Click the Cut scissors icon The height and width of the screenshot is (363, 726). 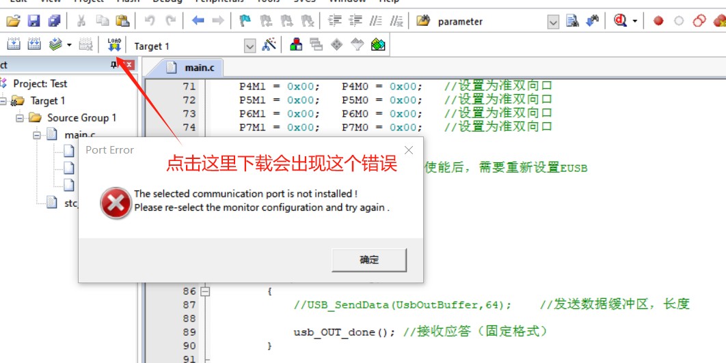click(81, 20)
